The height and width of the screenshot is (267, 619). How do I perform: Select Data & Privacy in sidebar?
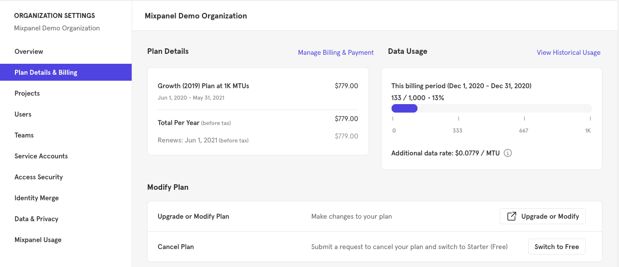point(36,219)
